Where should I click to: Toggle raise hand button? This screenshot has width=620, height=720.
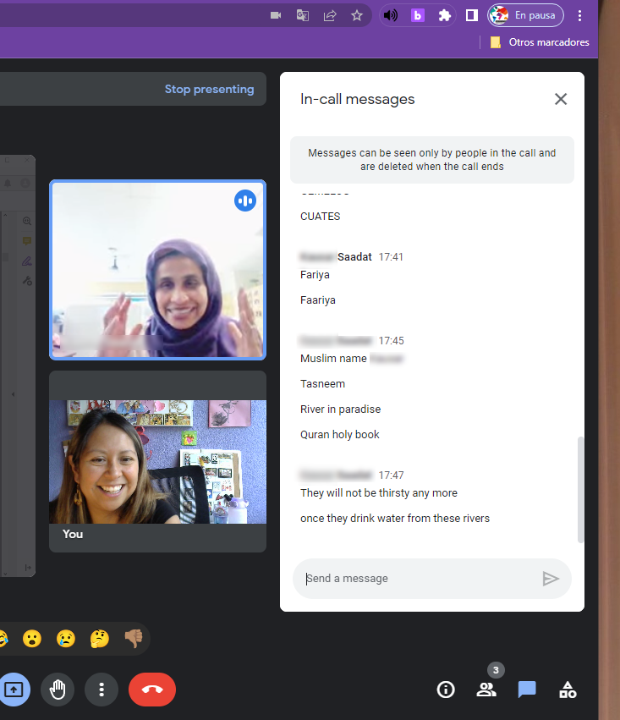[58, 690]
